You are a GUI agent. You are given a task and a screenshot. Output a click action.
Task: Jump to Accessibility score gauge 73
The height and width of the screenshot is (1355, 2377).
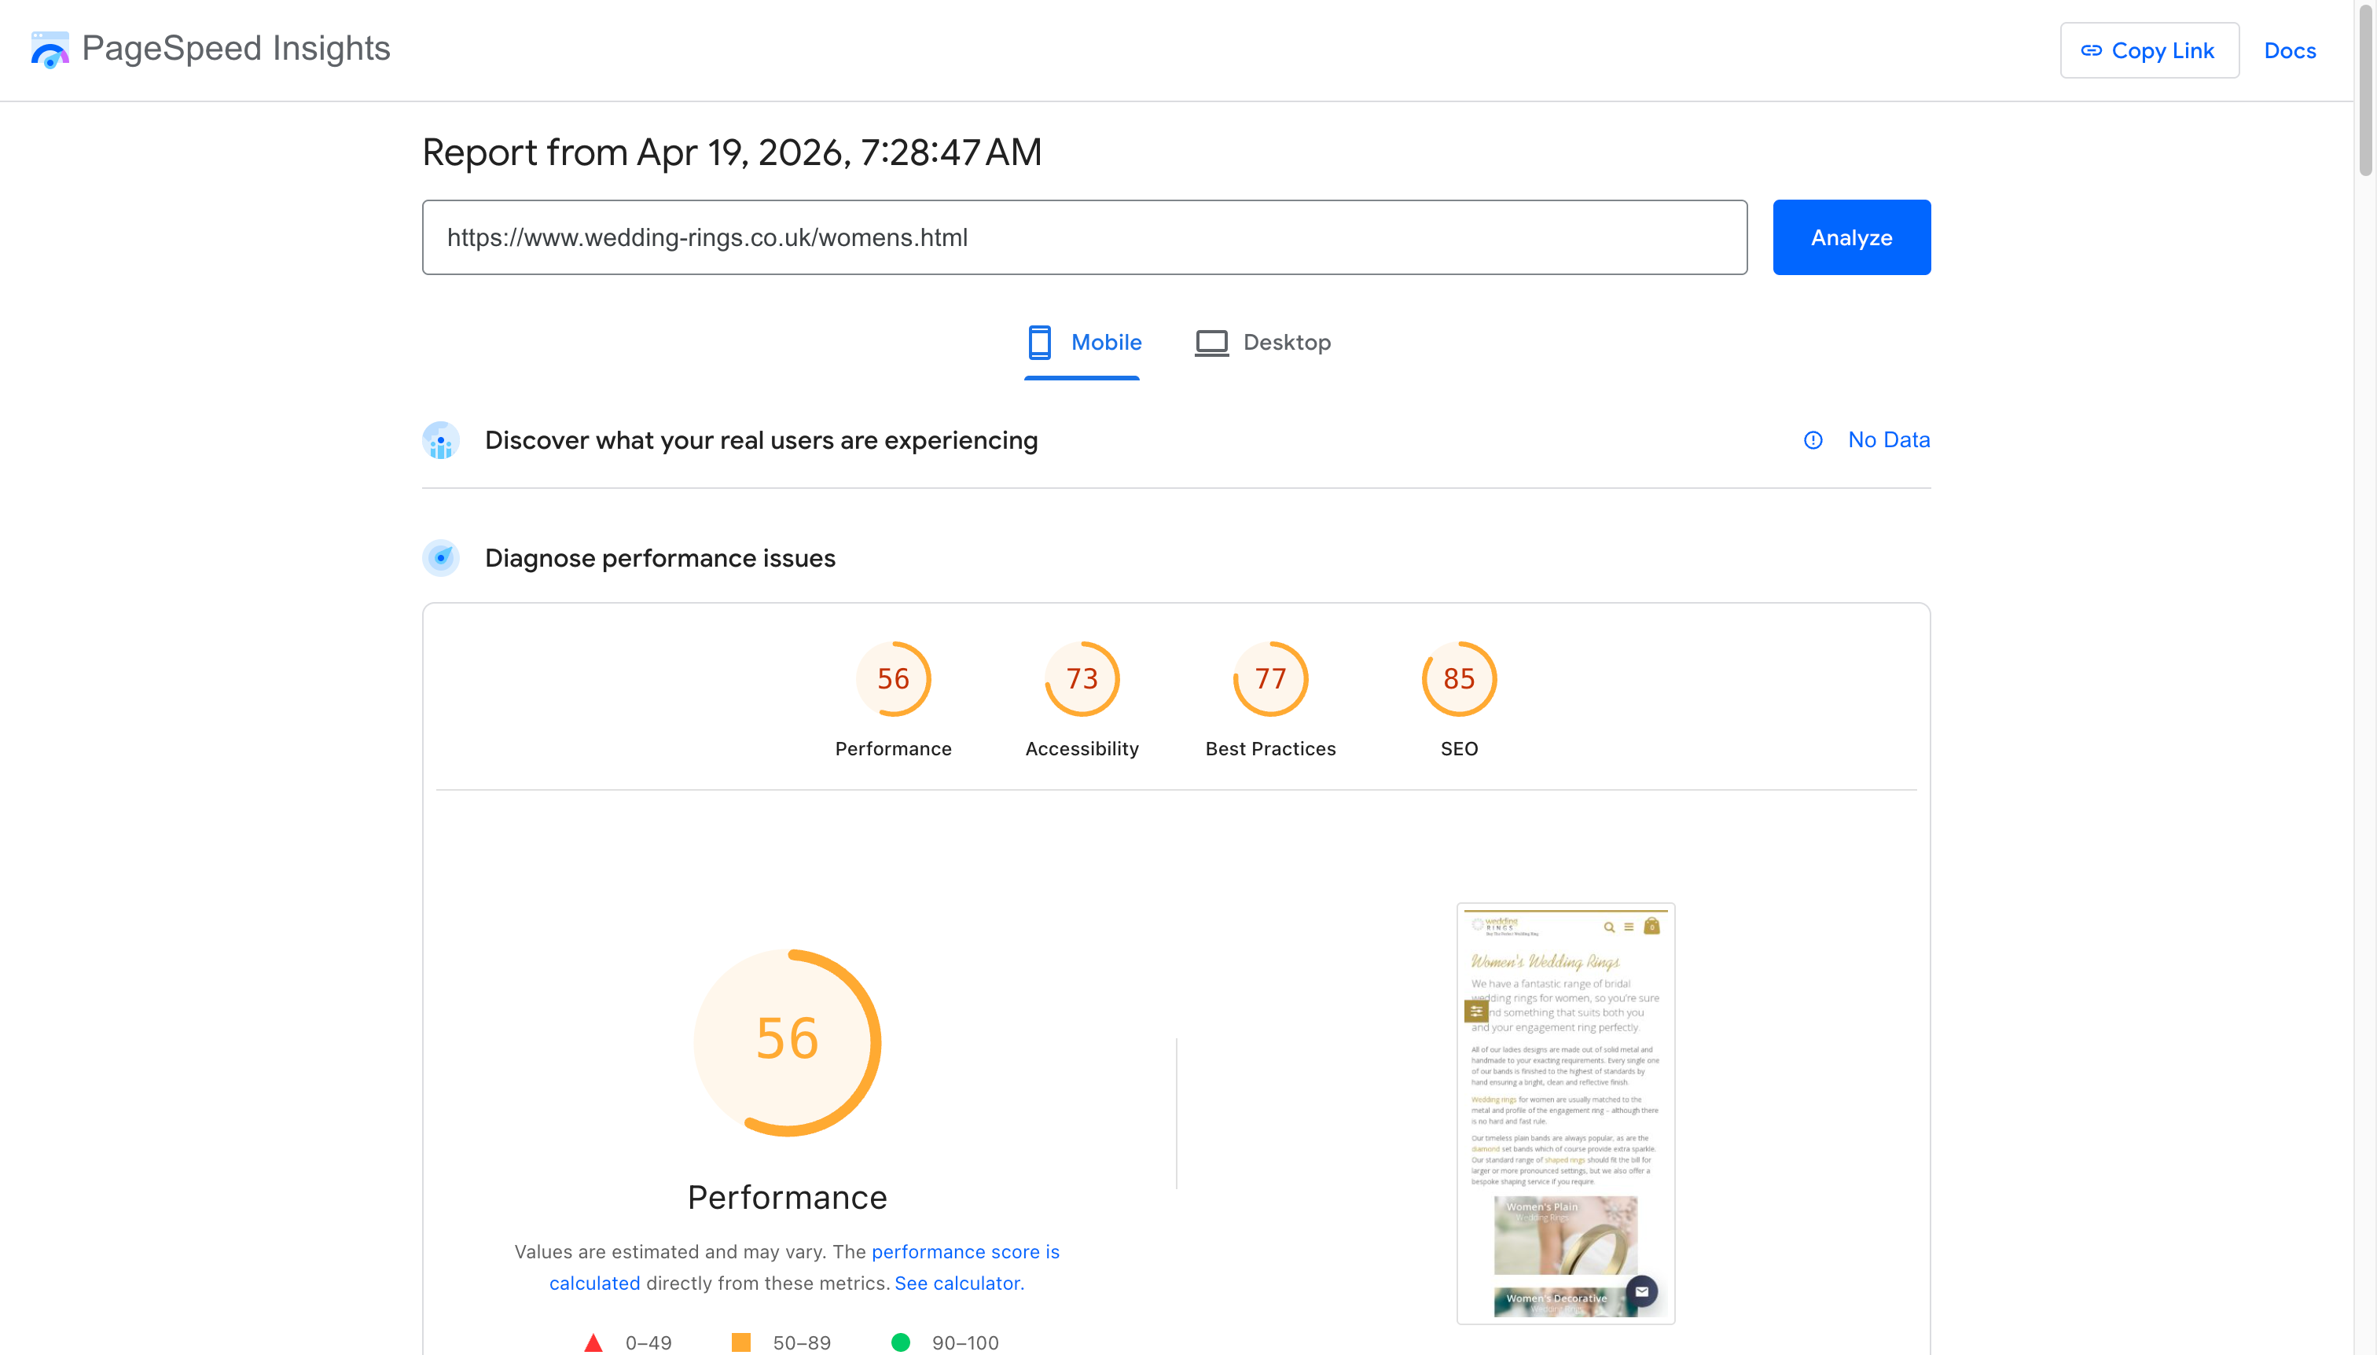[x=1082, y=678]
